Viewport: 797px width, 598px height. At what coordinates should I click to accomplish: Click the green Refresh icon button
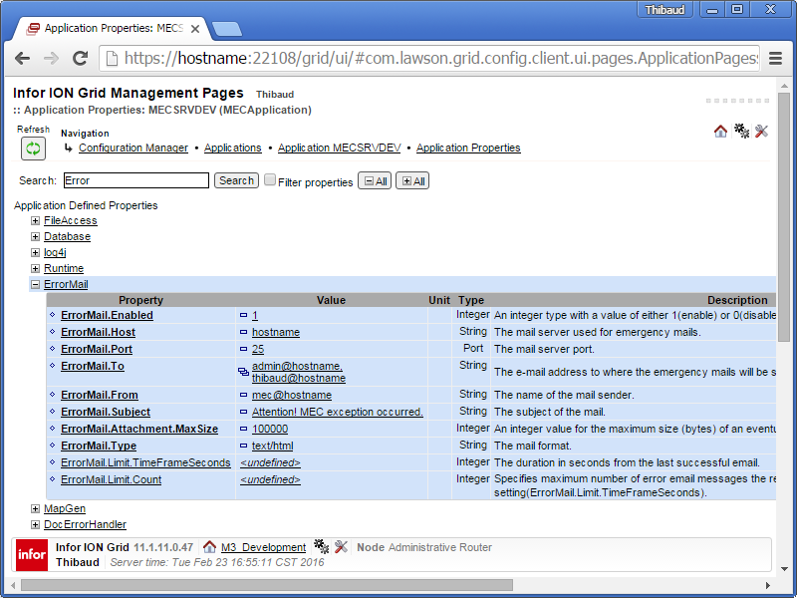[33, 149]
